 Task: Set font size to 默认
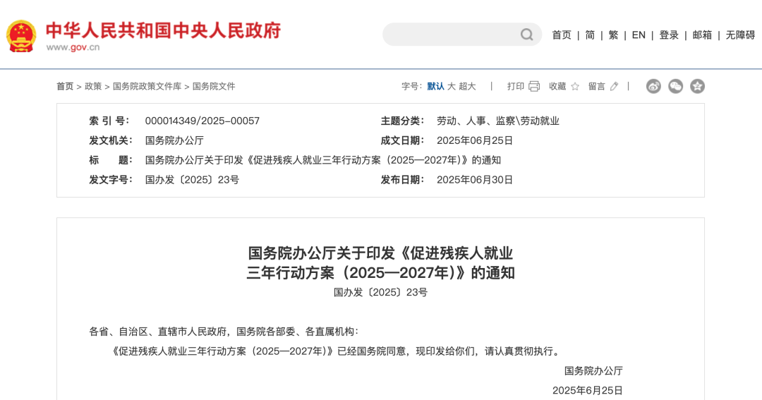tap(435, 86)
